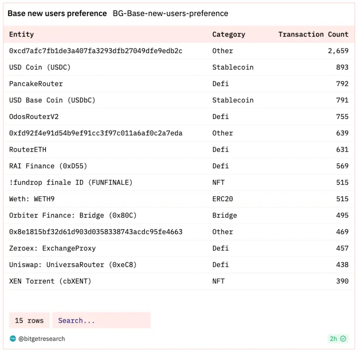Click the 2h last-updated time badge
This screenshot has height=352, width=358.
[x=333, y=339]
